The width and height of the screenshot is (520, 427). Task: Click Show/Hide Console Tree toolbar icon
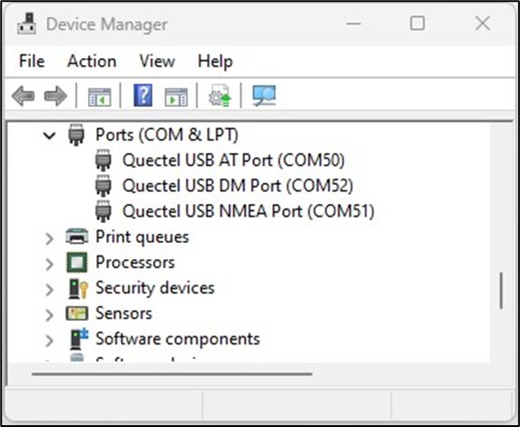click(x=99, y=97)
